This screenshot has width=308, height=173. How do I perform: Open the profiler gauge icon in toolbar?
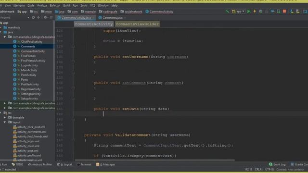tap(273, 12)
